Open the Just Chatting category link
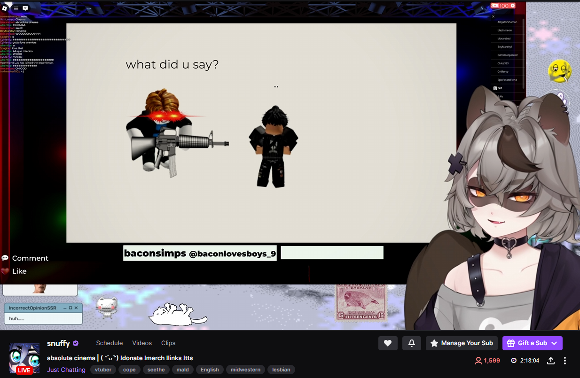 coord(66,370)
